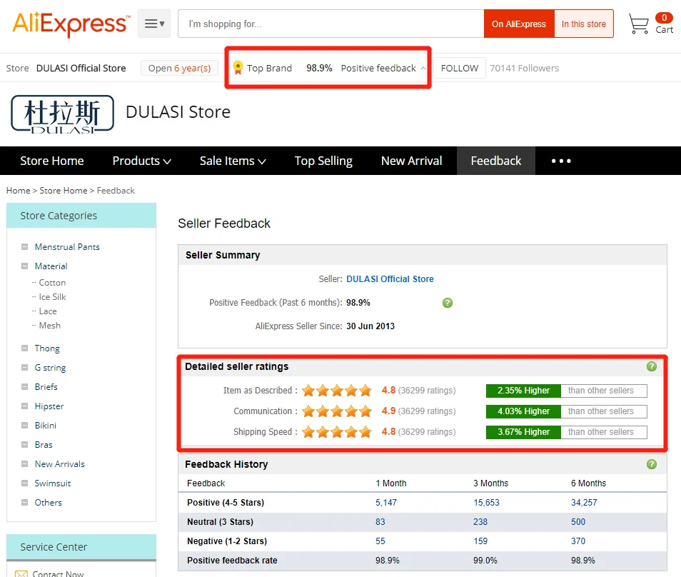Open the Lace subcategory
This screenshot has height=577, width=681.
(x=48, y=311)
